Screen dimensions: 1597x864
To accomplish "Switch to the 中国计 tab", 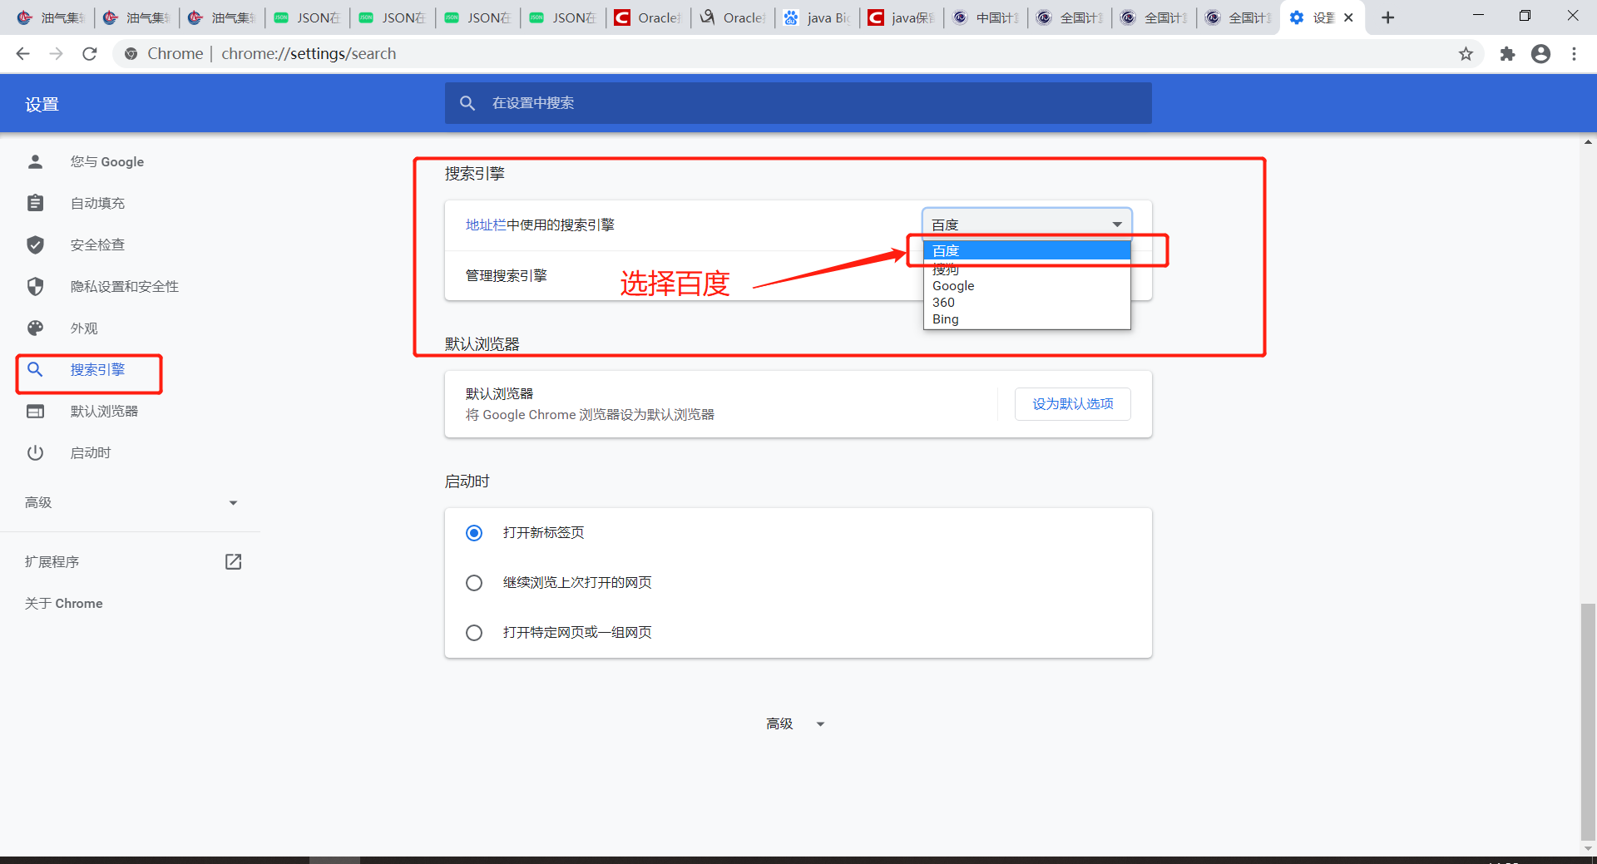I will pyautogui.click(x=986, y=17).
